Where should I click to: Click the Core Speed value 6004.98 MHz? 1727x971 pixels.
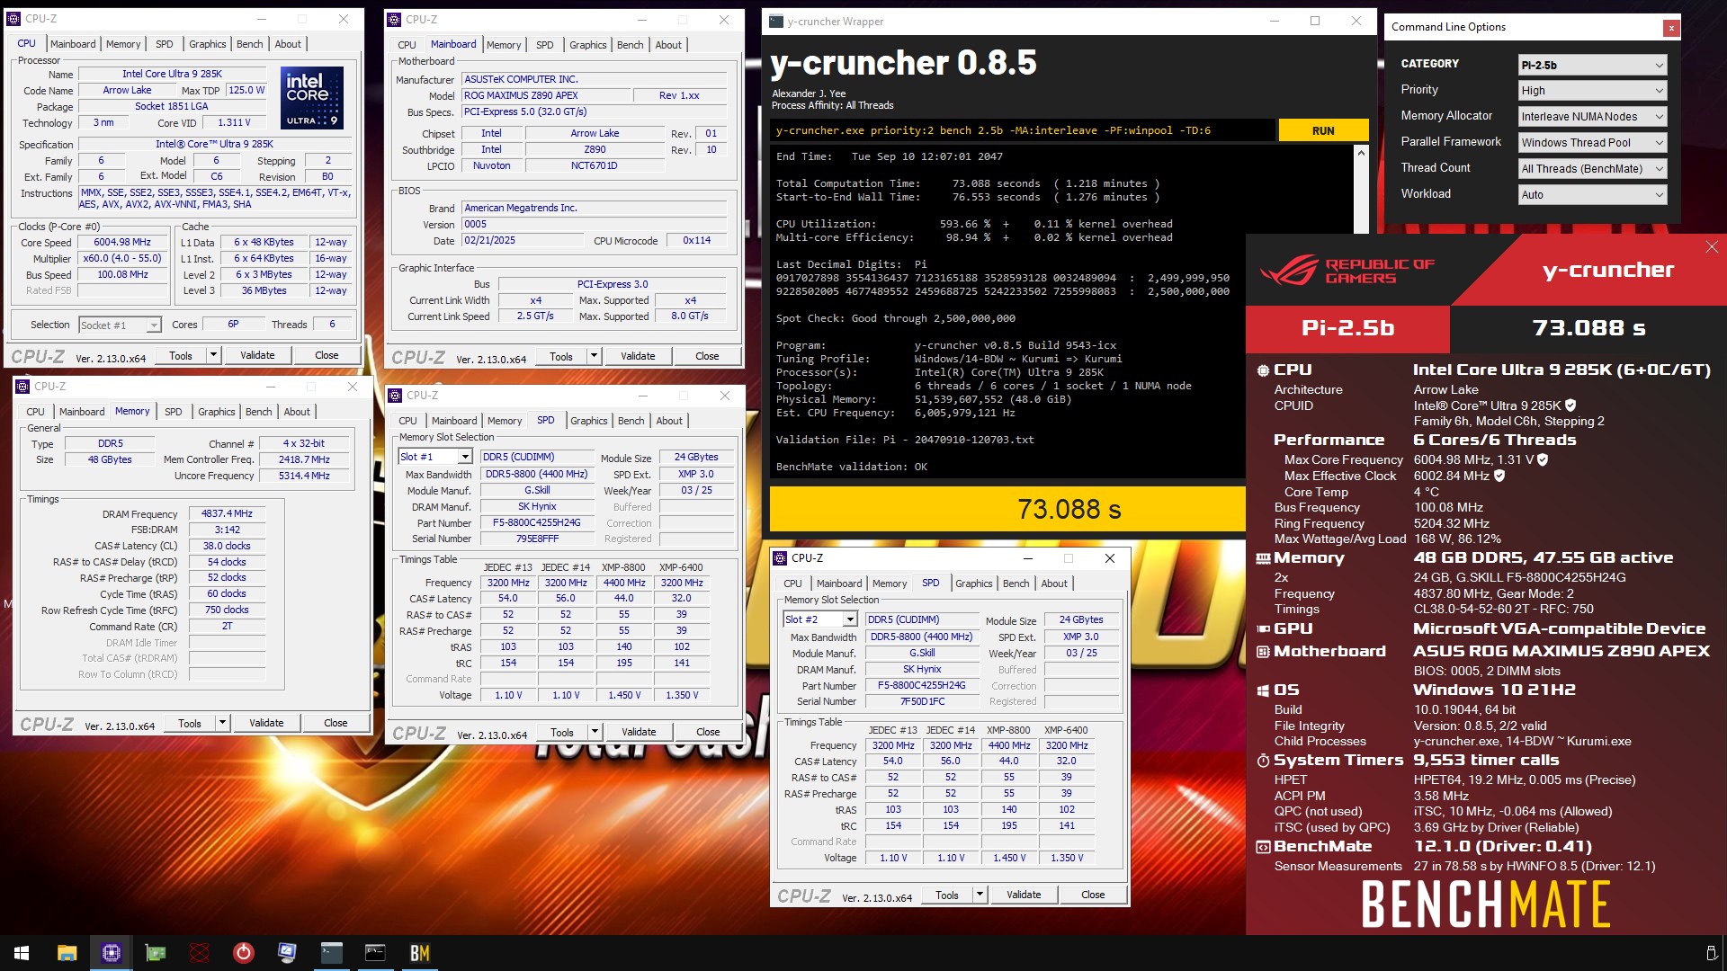point(122,242)
